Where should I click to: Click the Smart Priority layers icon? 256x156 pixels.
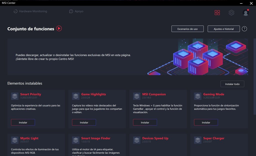click(x=15, y=96)
